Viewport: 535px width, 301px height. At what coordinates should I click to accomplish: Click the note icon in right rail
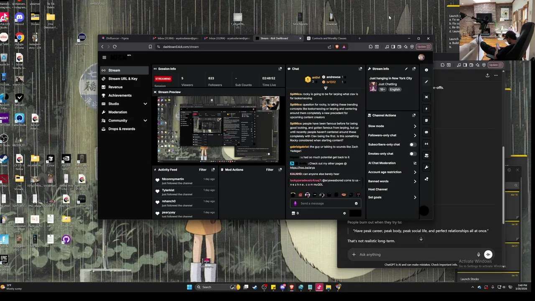[x=426, y=120]
